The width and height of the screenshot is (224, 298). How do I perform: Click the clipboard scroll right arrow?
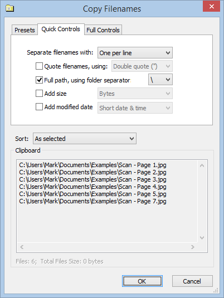click(193, 247)
